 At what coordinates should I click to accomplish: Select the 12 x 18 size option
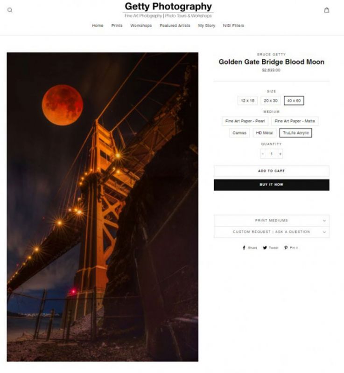[x=247, y=101]
